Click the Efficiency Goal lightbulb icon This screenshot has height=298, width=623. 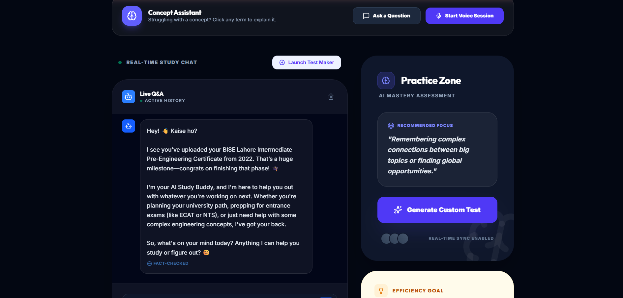381,291
